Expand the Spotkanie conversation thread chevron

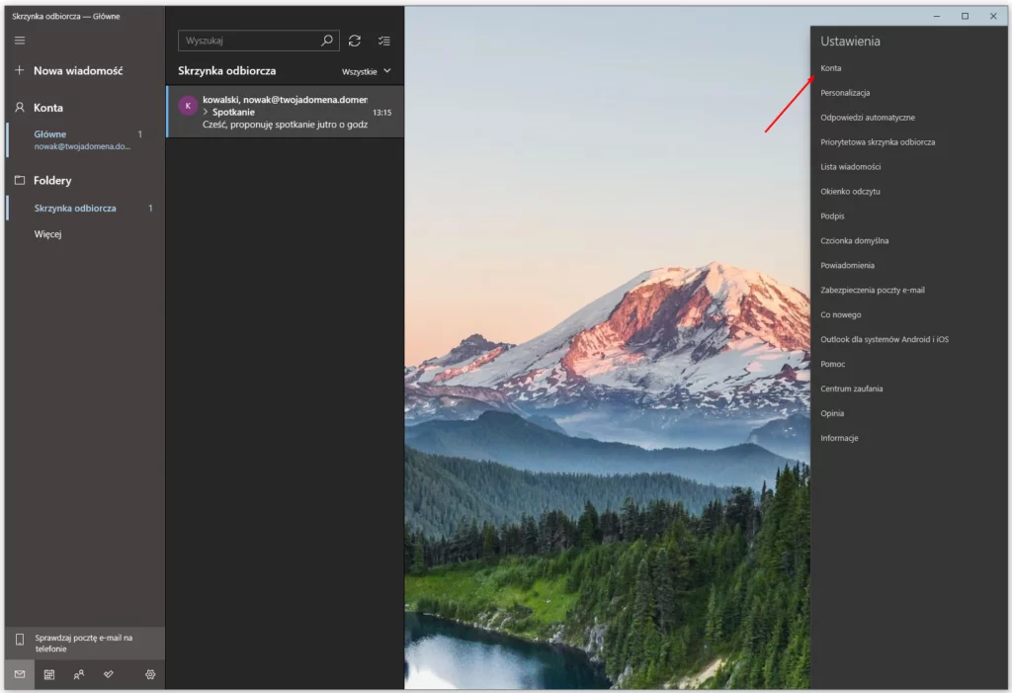pos(206,113)
